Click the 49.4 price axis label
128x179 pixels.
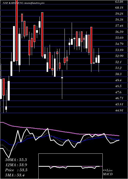coord(118,80)
